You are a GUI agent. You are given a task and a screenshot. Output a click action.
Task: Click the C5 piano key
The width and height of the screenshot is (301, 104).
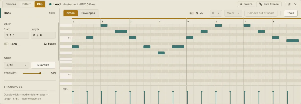66,38
